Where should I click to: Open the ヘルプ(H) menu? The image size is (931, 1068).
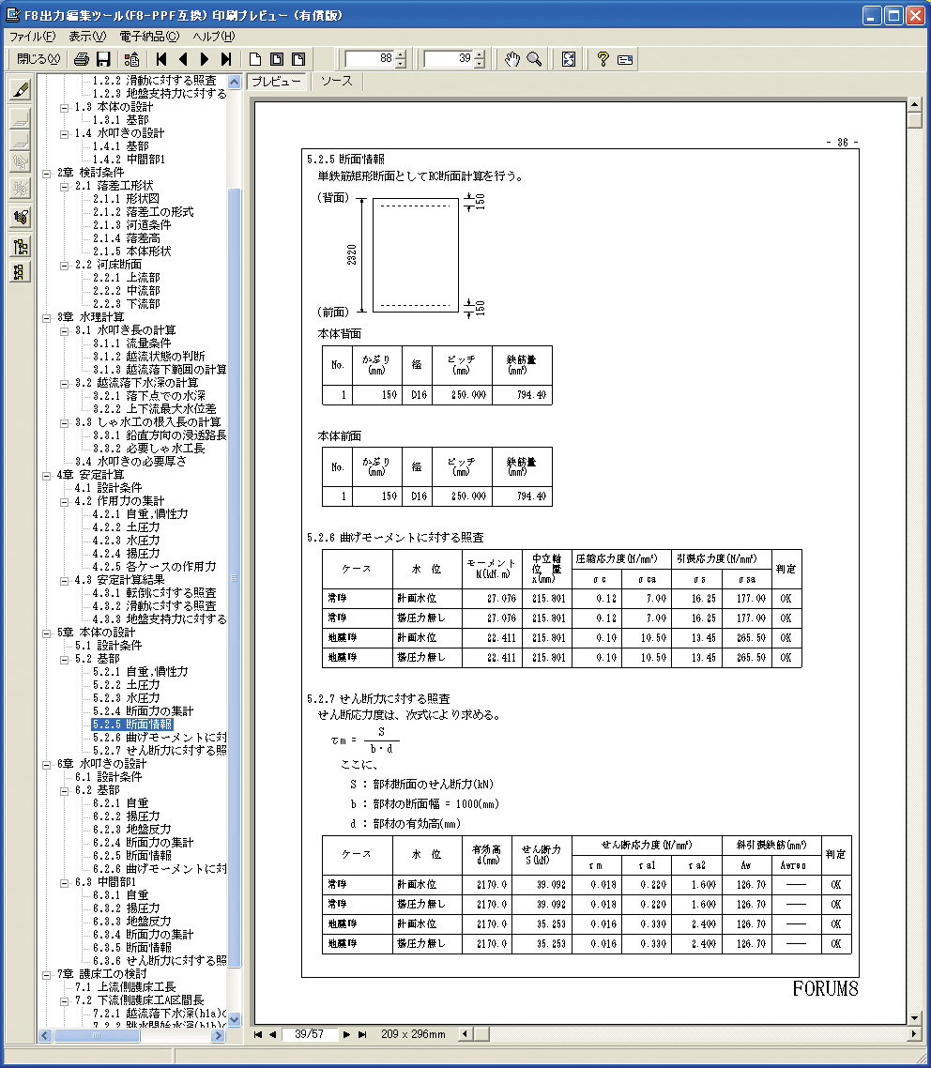214,37
